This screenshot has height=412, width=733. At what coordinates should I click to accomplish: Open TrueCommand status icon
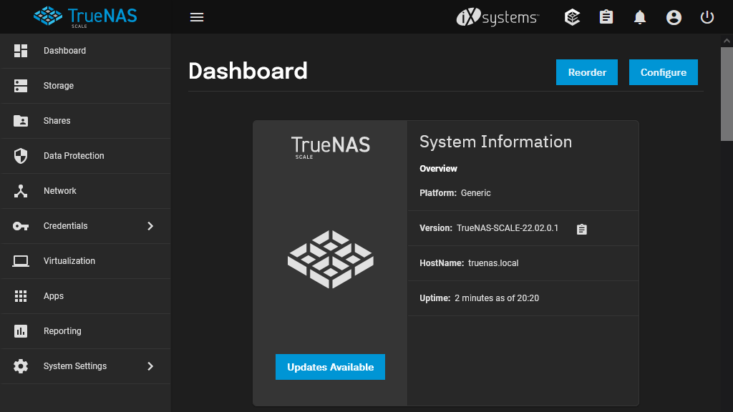[572, 17]
